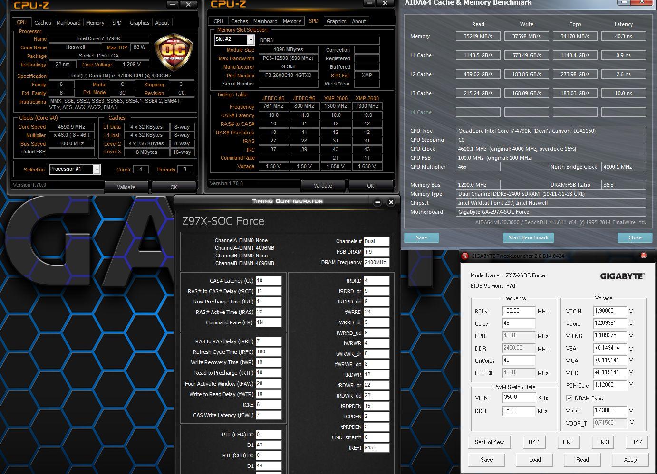The height and width of the screenshot is (474, 657).
Task: Click Save button in TweakLauncher
Action: (x=487, y=460)
